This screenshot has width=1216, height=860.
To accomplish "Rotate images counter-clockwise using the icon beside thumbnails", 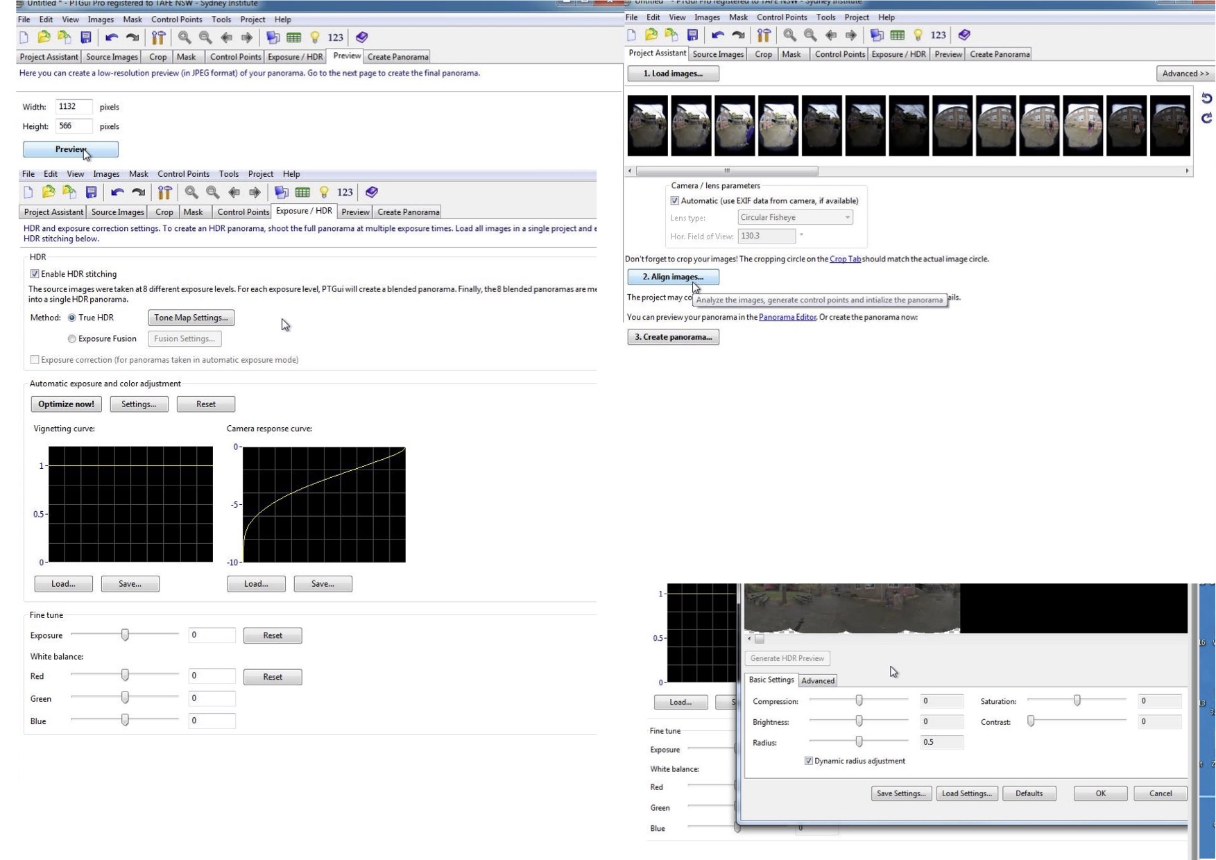I will pyautogui.click(x=1206, y=98).
